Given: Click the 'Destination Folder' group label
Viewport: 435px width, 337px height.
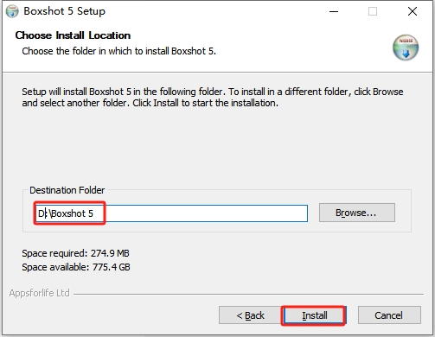Looking at the screenshot, I should coord(67,190).
